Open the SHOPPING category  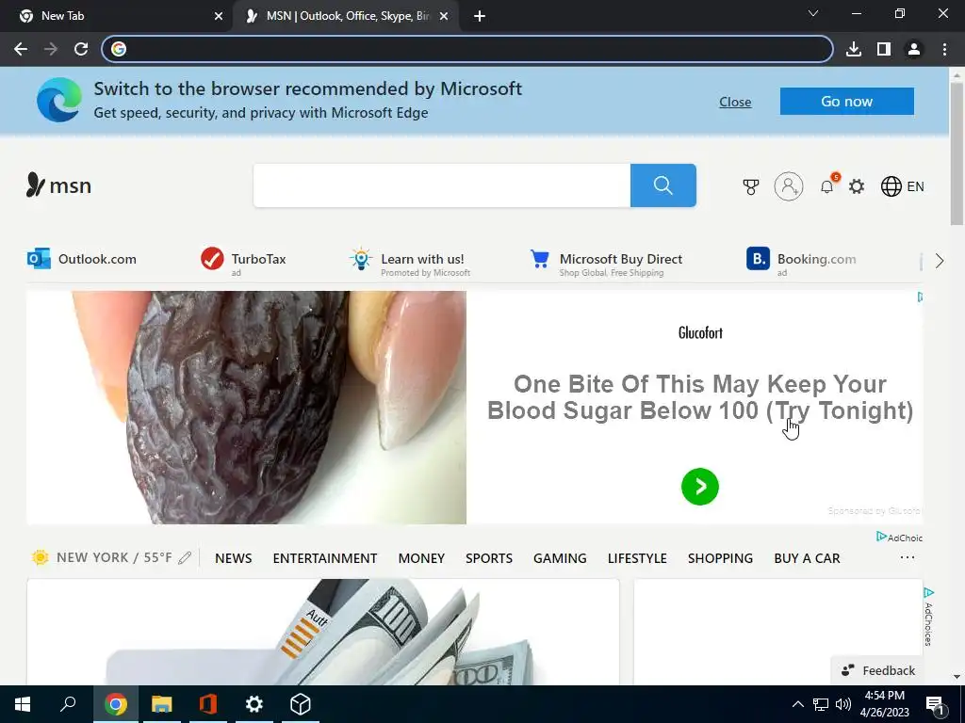(720, 558)
